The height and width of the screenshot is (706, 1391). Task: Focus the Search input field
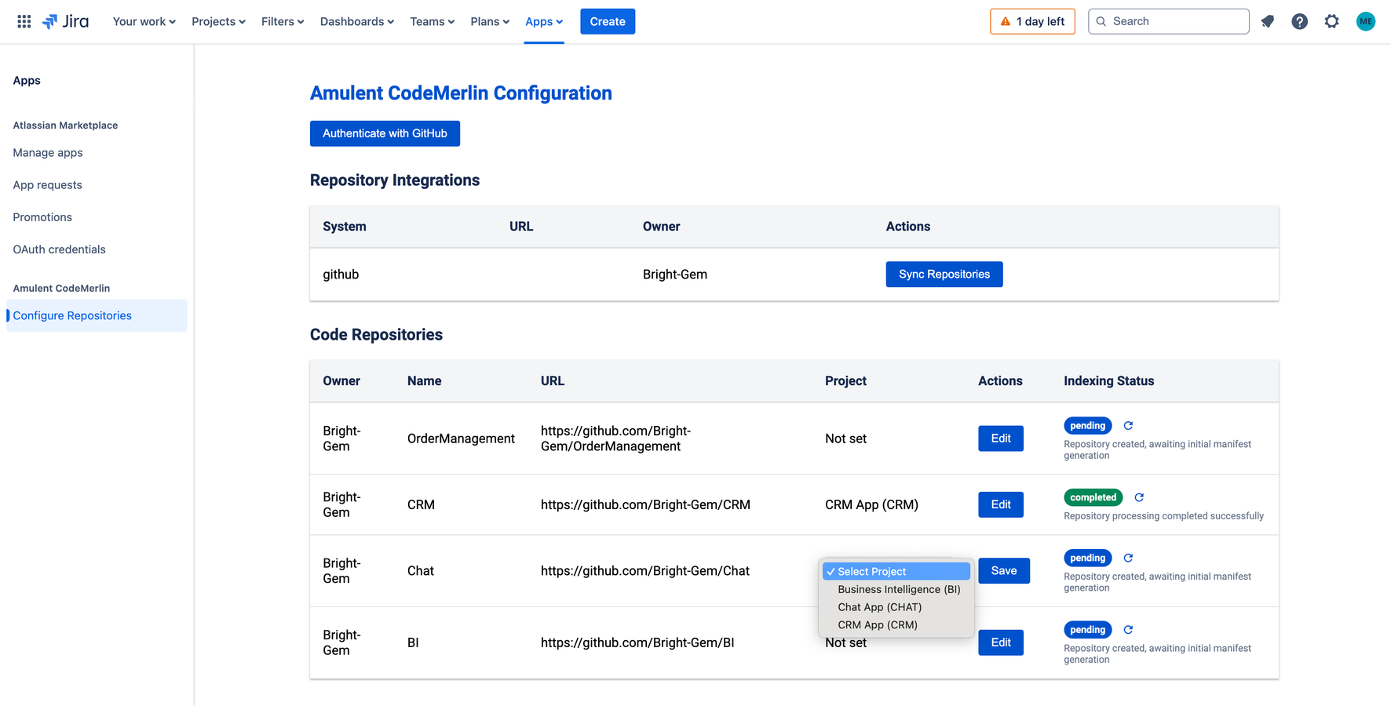(1168, 21)
